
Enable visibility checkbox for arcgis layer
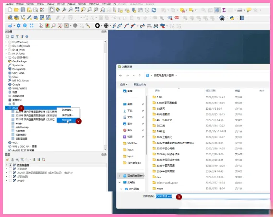[x=11, y=181]
